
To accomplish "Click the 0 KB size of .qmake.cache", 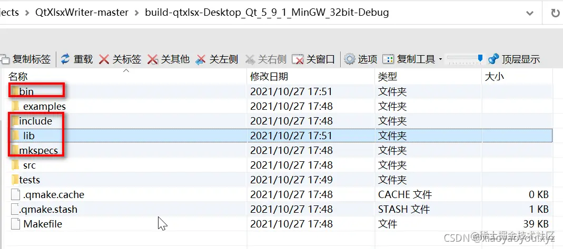I will (x=539, y=194).
